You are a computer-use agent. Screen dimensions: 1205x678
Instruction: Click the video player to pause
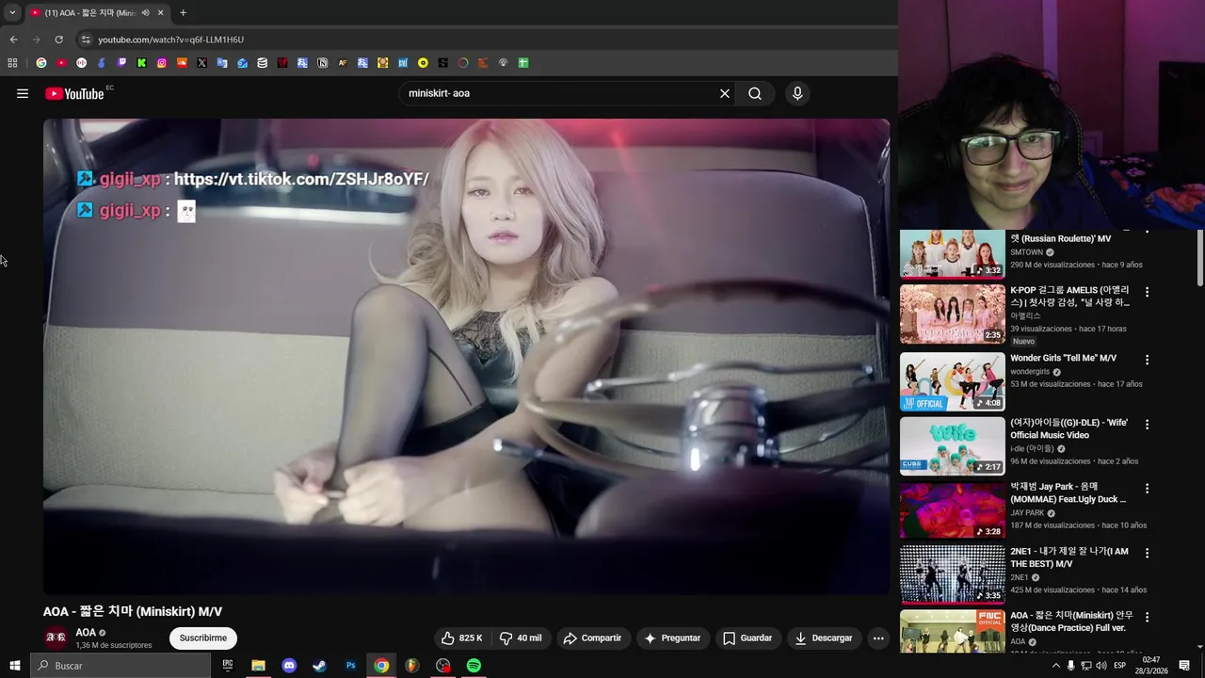click(466, 356)
